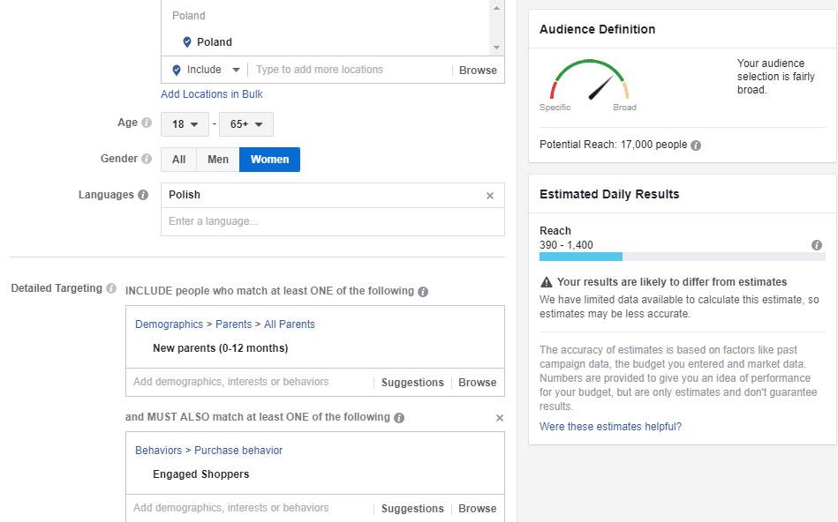Select All genders option
The height and width of the screenshot is (522, 838).
click(178, 160)
